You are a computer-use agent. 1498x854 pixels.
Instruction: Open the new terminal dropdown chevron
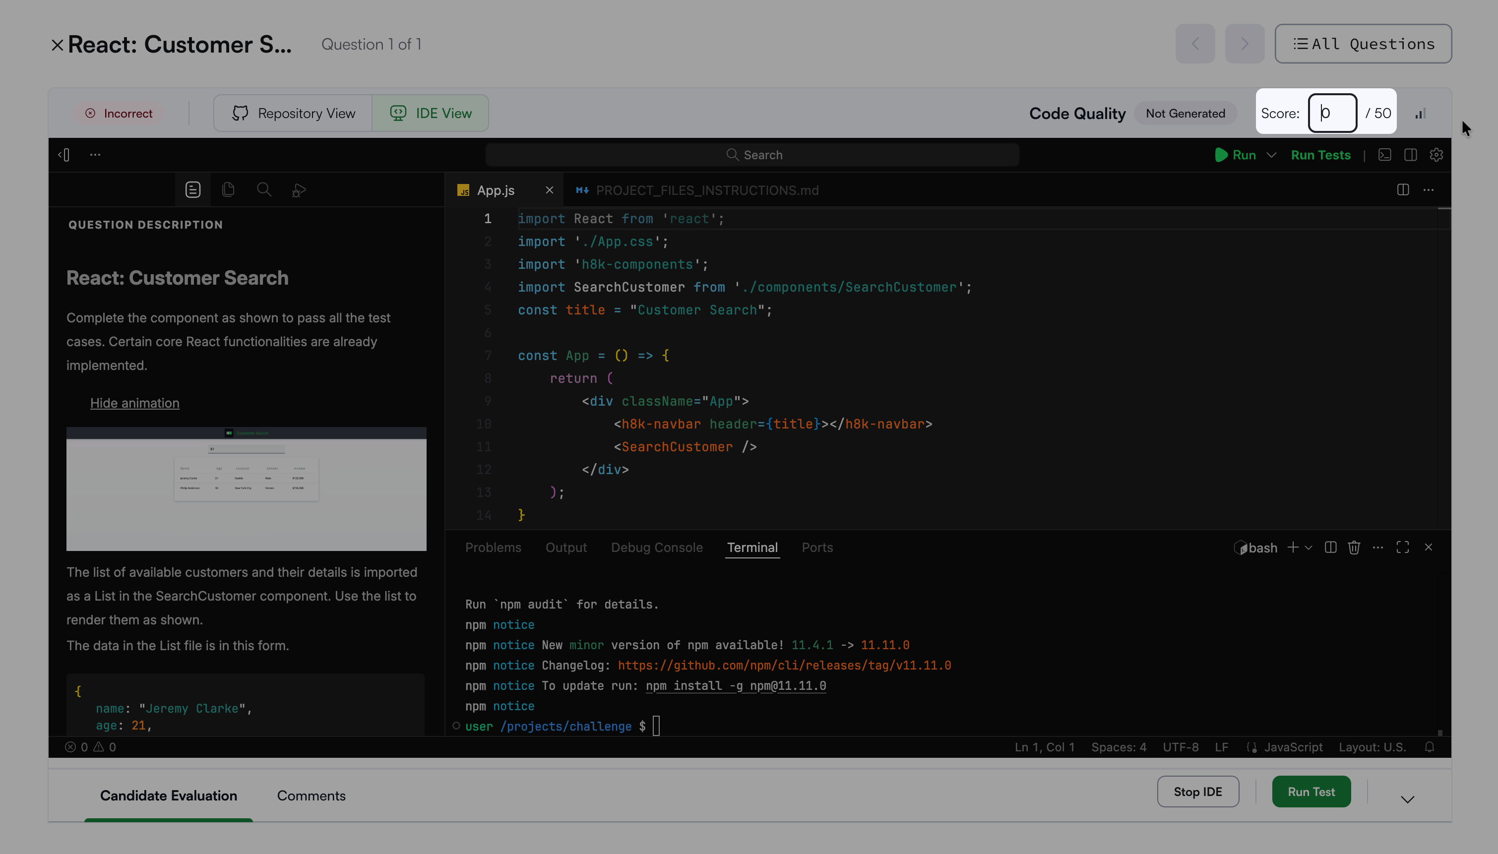click(x=1309, y=547)
